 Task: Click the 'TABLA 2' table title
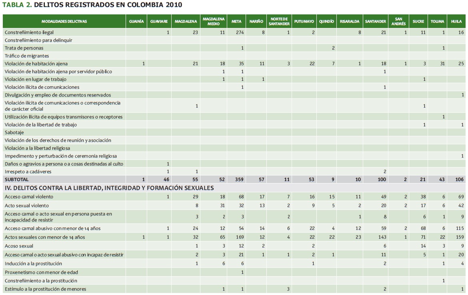point(92,5)
